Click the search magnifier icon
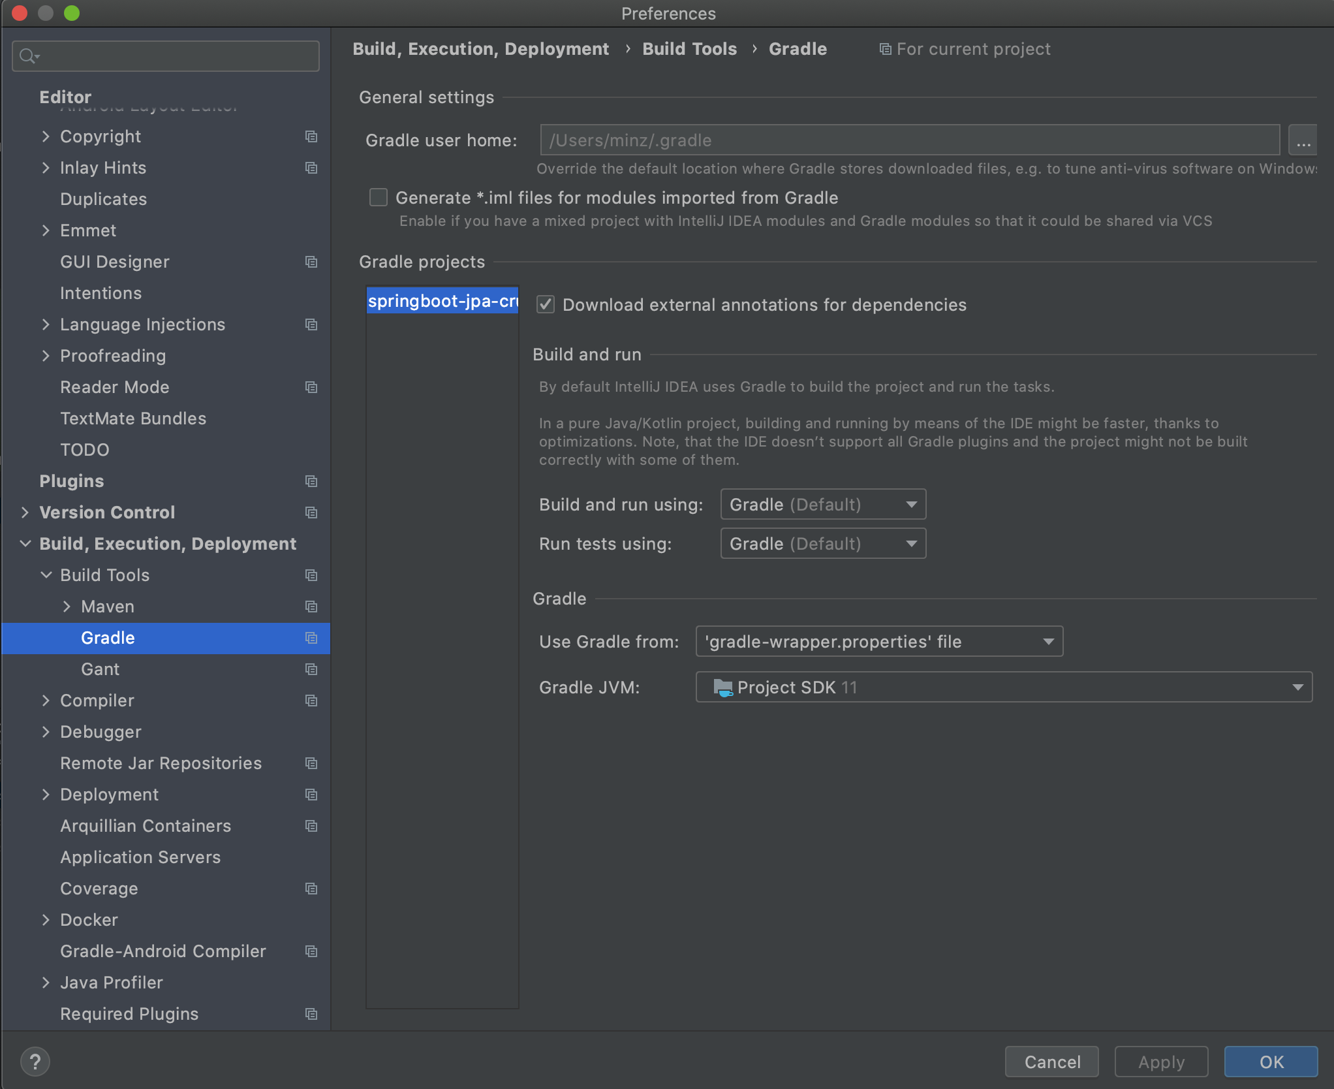1334x1089 pixels. point(27,56)
